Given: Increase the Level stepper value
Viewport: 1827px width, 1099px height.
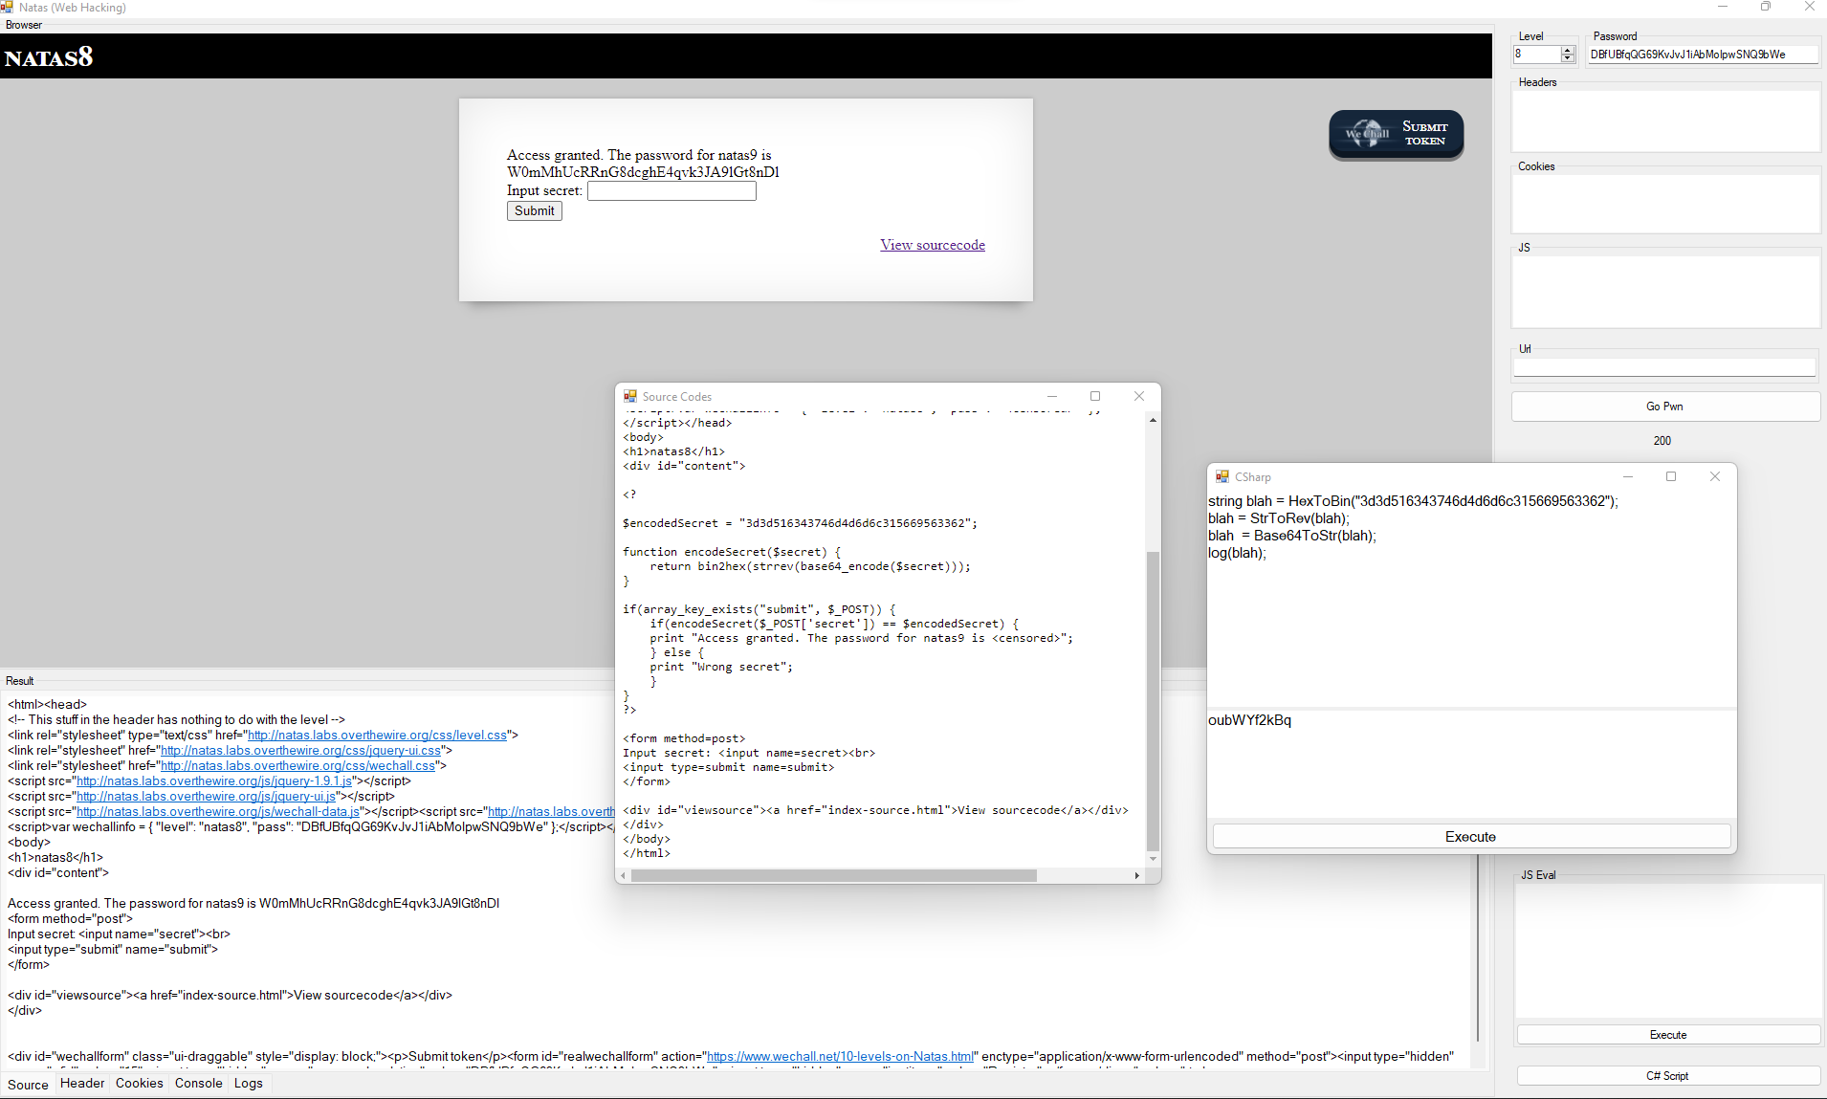Looking at the screenshot, I should tap(1567, 50).
